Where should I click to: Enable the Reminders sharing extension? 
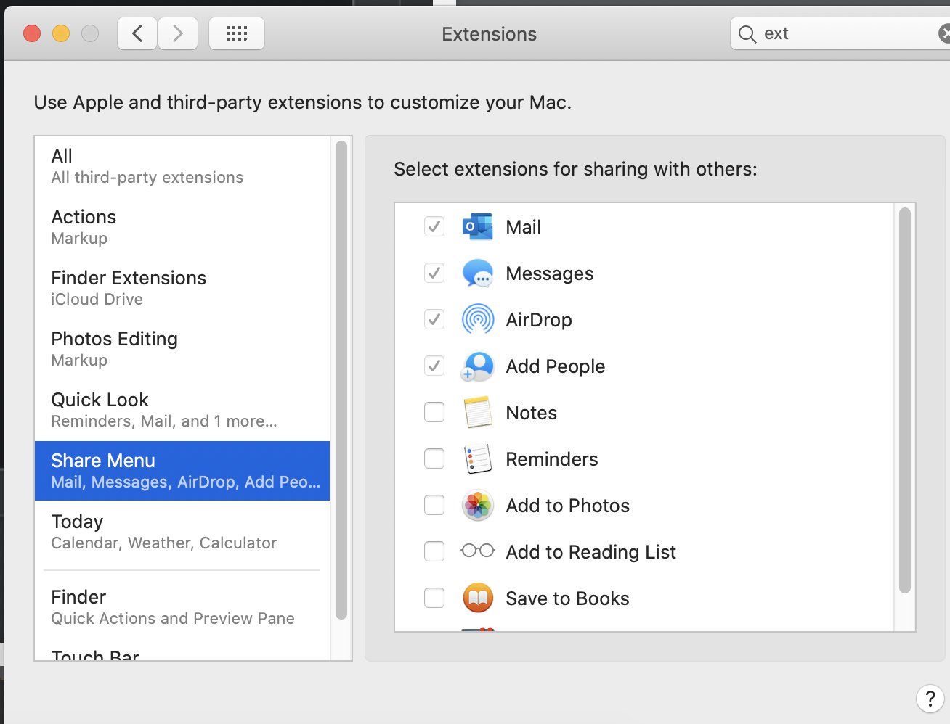(434, 459)
